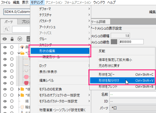Hide the *横 folder with its eye icon
Screen dimensions: 156x113
[5, 89]
